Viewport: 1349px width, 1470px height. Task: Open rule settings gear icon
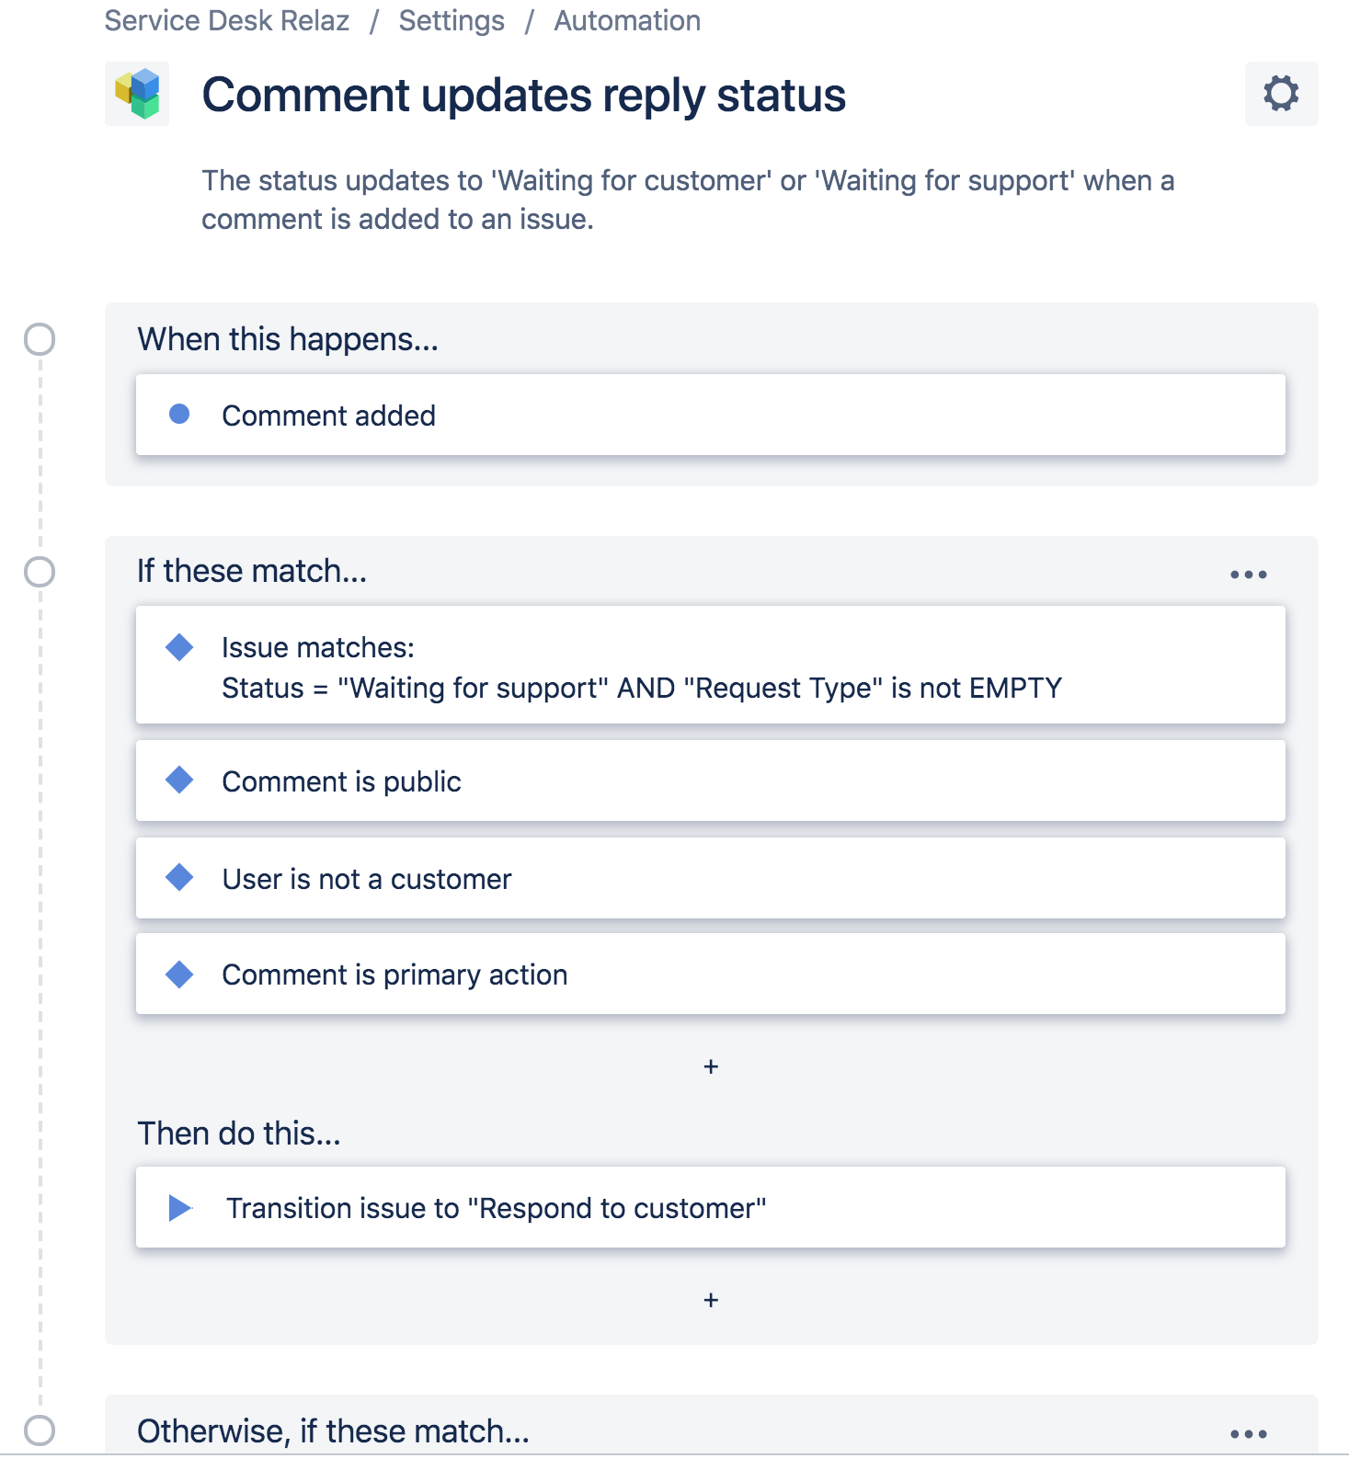[x=1280, y=94]
